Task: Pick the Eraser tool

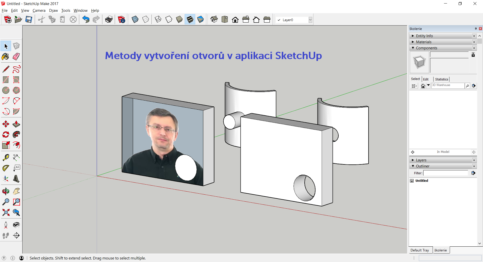Action: 16,57
